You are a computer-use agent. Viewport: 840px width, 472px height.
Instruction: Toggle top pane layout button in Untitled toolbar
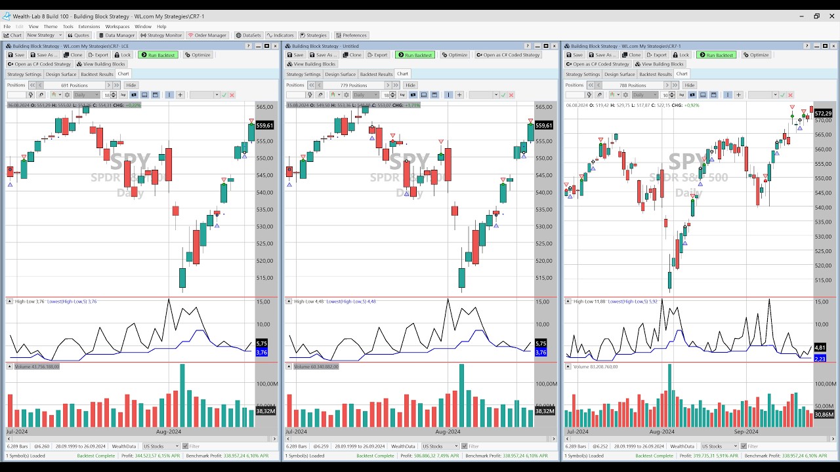click(x=434, y=95)
